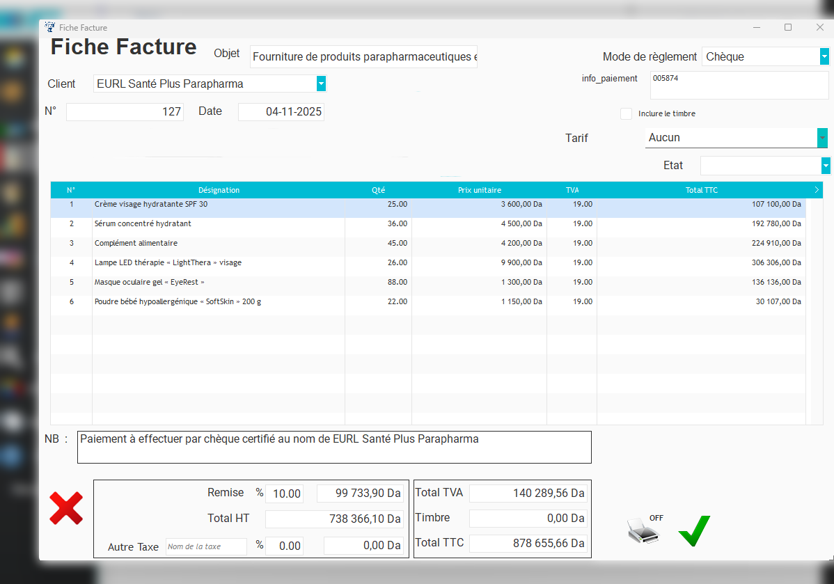Image resolution: width=834 pixels, height=584 pixels.
Task: Expand the Etat dropdown
Action: pos(826,166)
